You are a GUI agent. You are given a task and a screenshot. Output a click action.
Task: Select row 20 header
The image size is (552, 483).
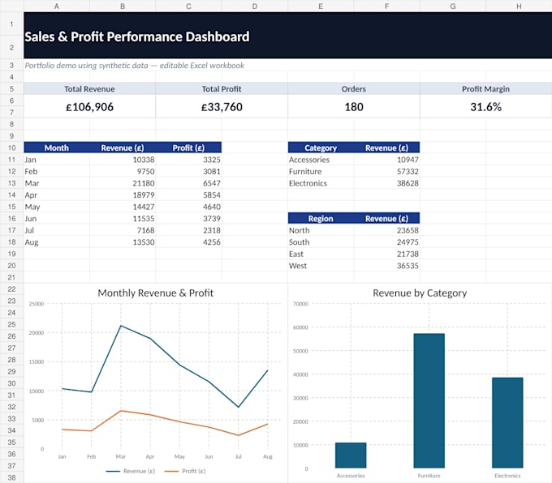pos(11,266)
